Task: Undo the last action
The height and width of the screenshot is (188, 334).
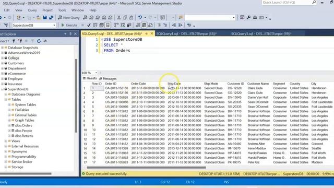Action: pos(140,17)
